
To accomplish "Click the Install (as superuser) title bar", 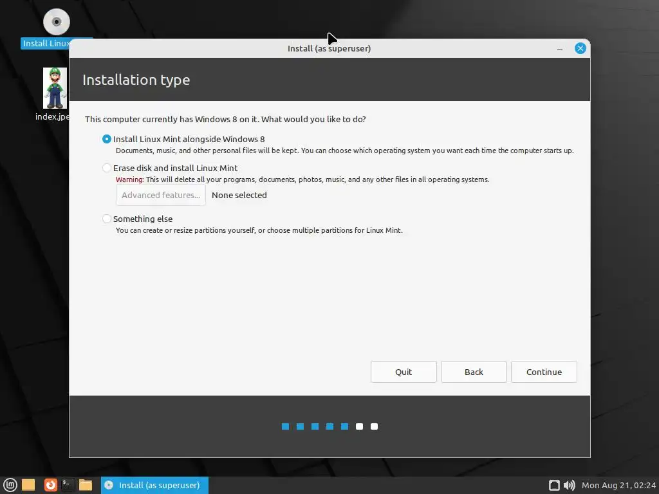I will coord(329,48).
